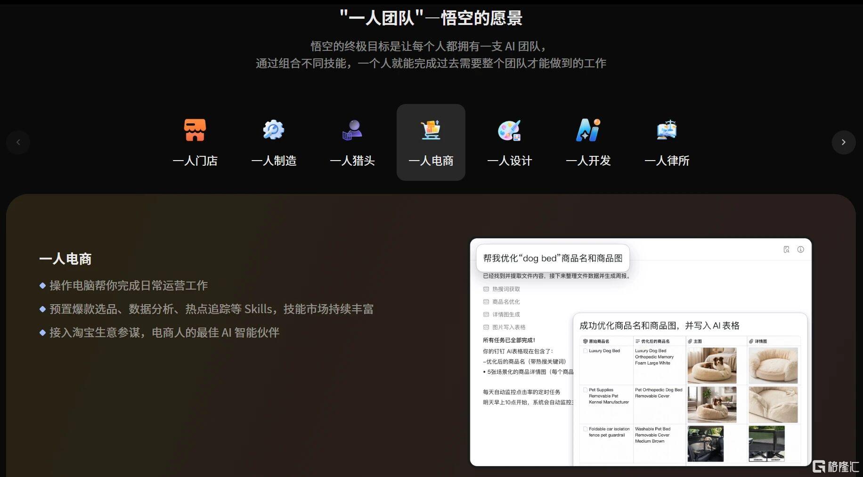Open detail image thumbnail in Pet Orthopedic row
Screen dimensions: 863x477
[x=773, y=404]
